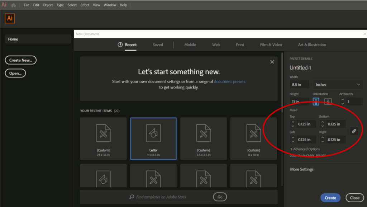The height and width of the screenshot is (207, 367).
Task: Increase Top bleed using its up stepper arrow
Action: pos(293,122)
